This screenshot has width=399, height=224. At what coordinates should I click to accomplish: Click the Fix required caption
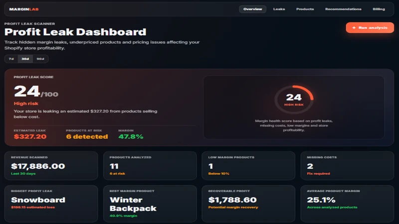(318, 174)
